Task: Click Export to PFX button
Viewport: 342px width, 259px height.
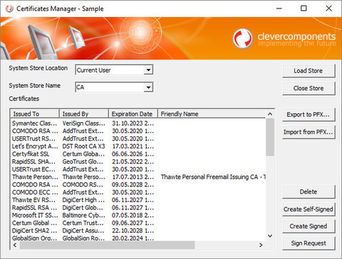Action: pos(309,114)
